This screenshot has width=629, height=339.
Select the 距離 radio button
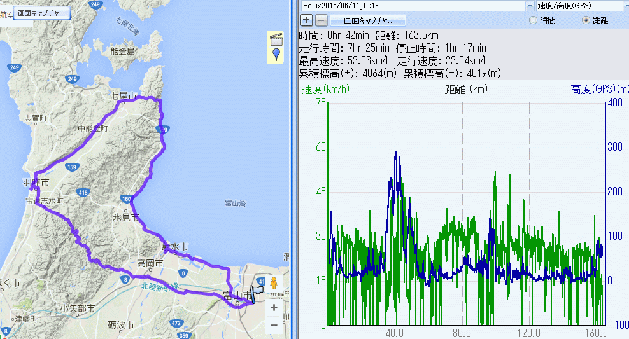(x=586, y=20)
